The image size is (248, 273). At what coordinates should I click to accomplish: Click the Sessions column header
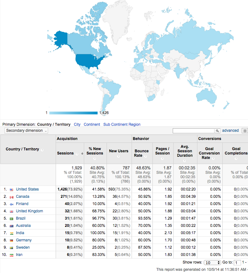click(70, 153)
